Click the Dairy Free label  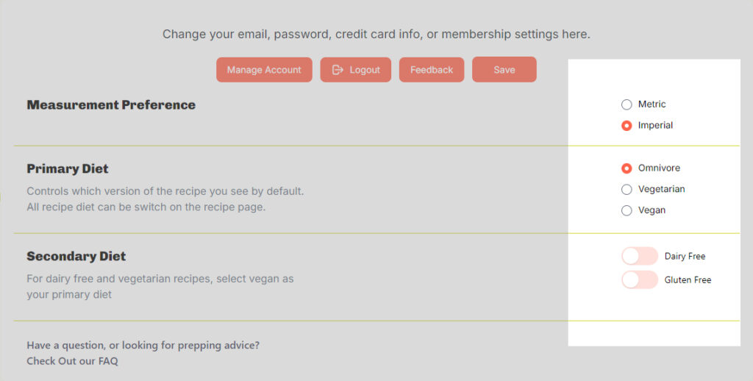pos(685,256)
